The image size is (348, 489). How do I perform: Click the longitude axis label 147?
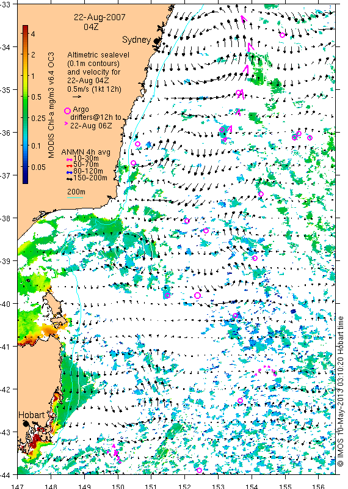pyautogui.click(x=17, y=486)
